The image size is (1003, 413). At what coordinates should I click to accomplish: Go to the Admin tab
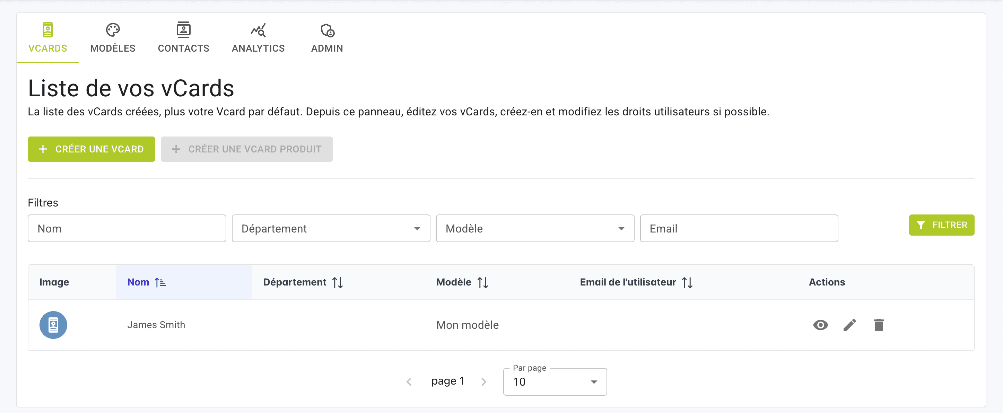coord(327,38)
